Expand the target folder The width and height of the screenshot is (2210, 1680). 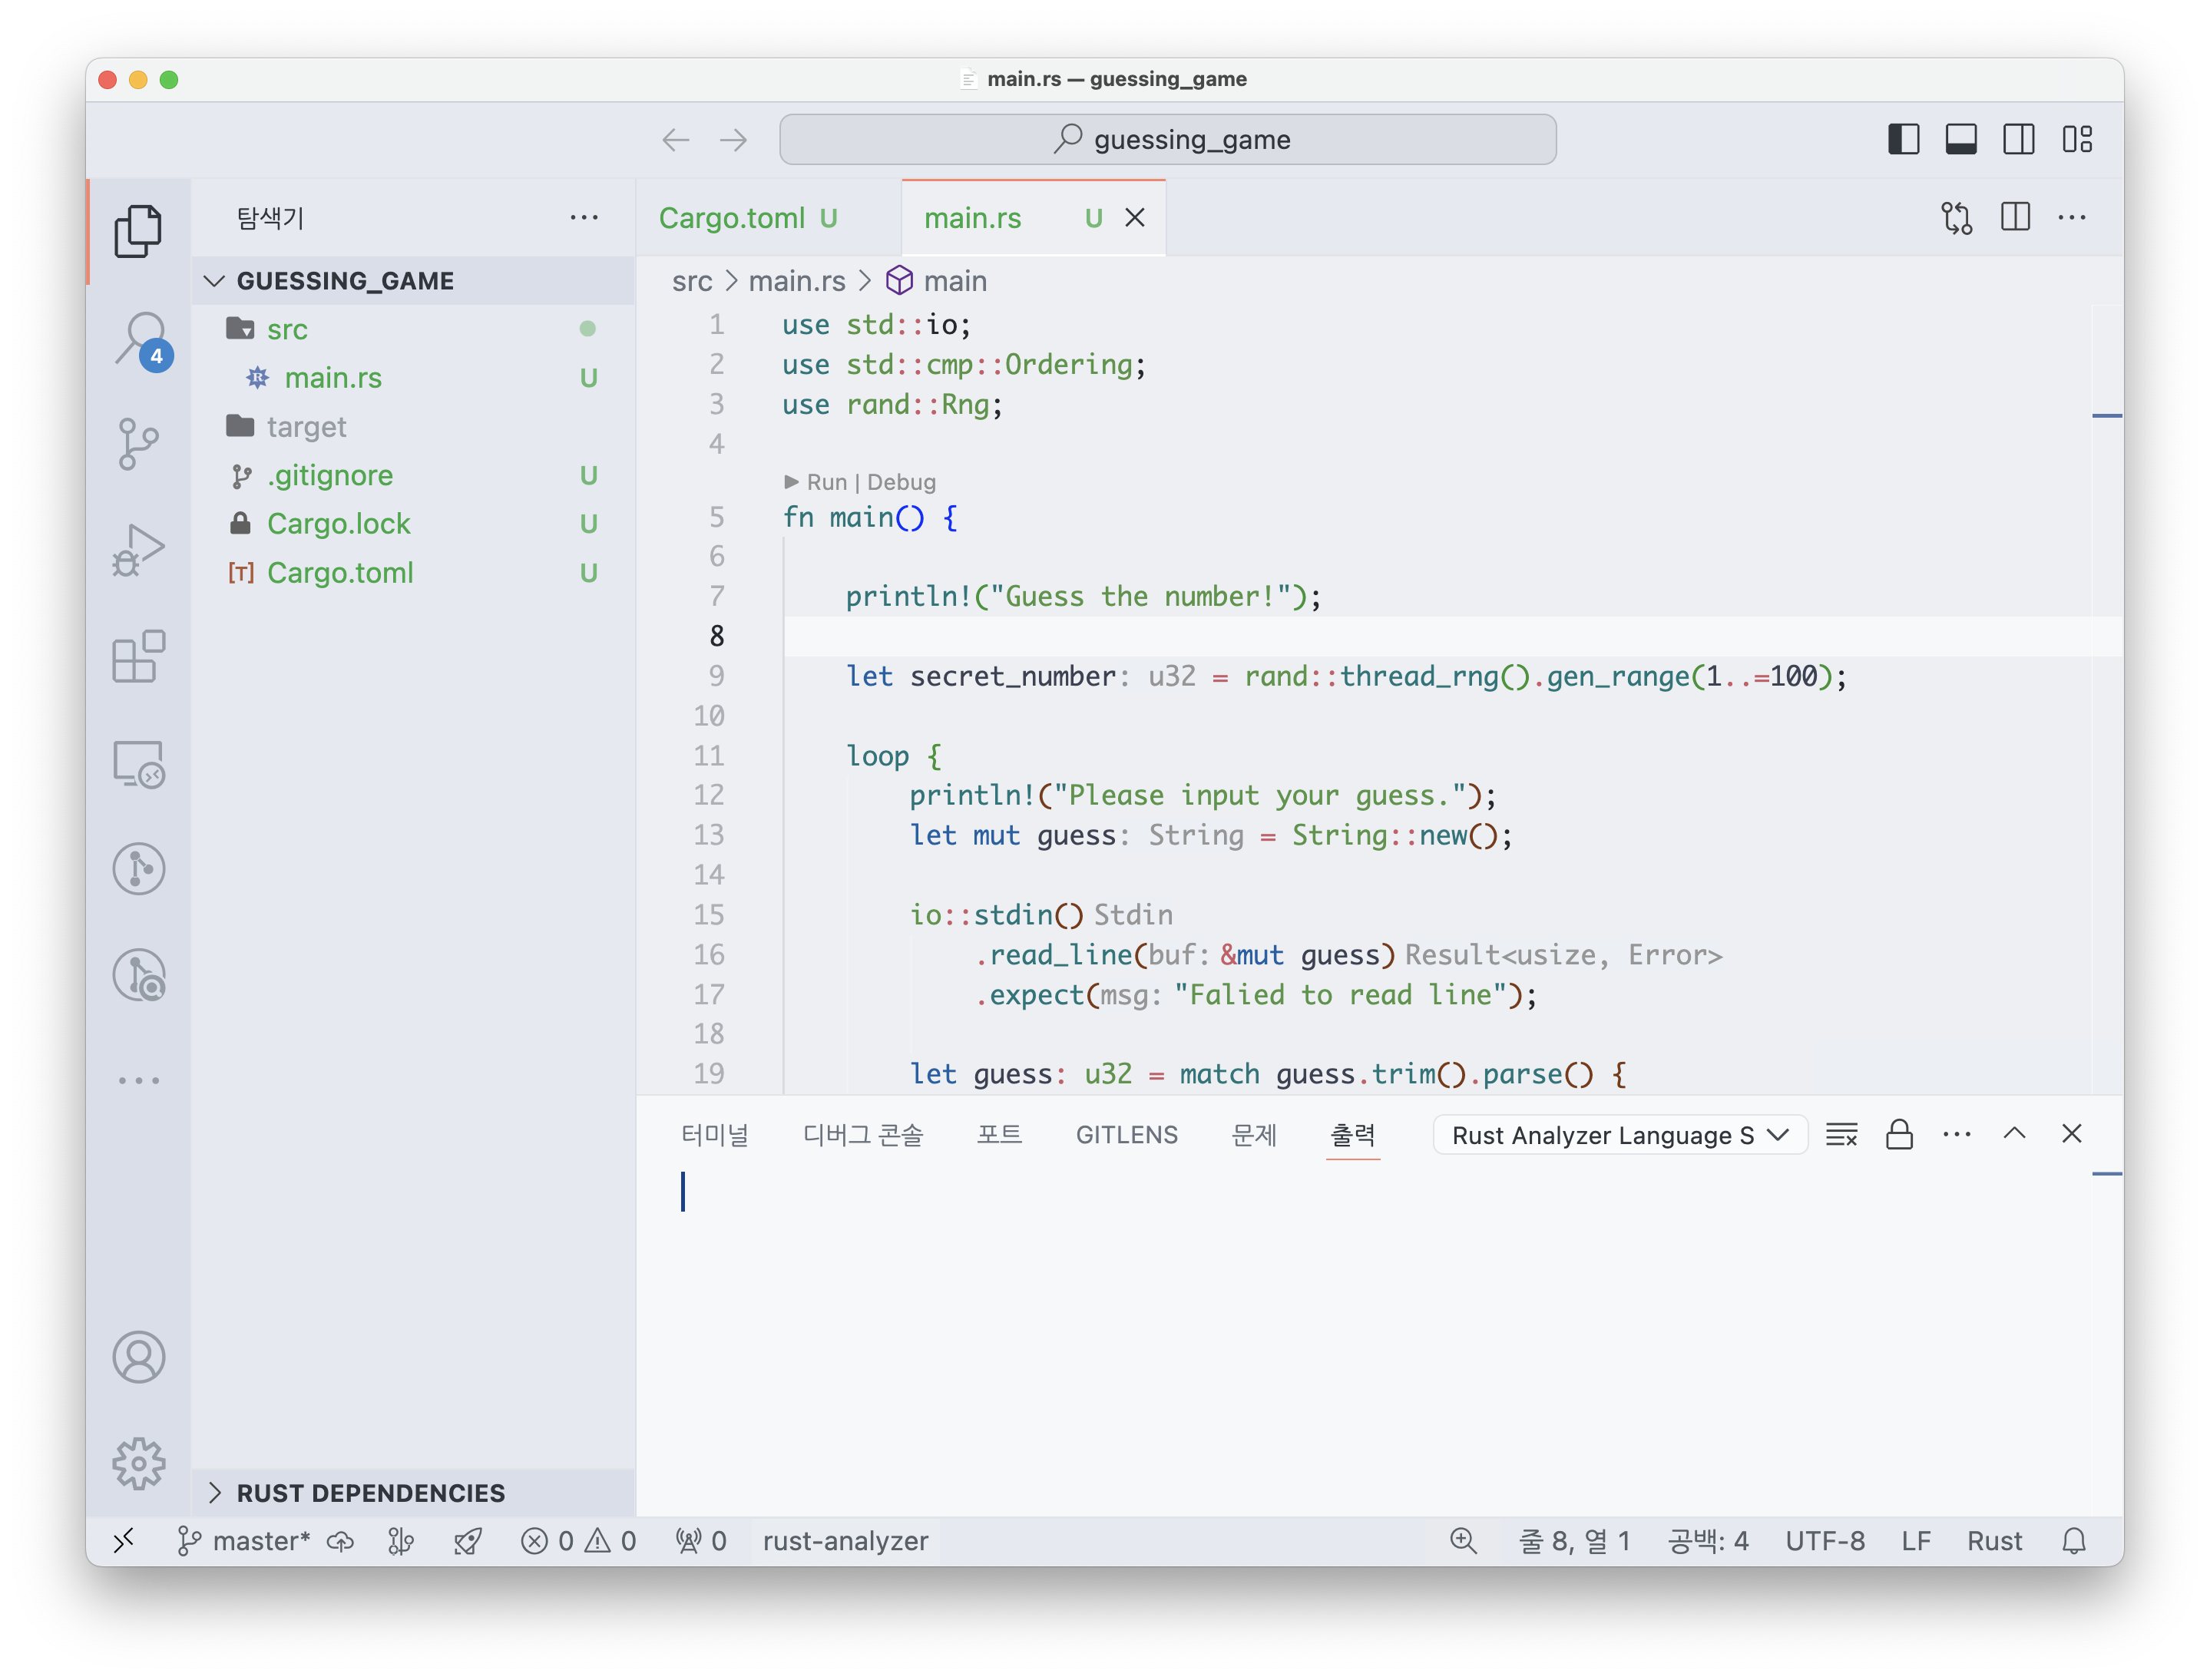pos(413,427)
